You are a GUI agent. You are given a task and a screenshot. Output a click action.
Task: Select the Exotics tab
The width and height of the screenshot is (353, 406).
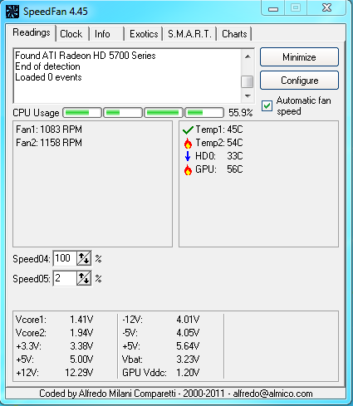coord(144,34)
